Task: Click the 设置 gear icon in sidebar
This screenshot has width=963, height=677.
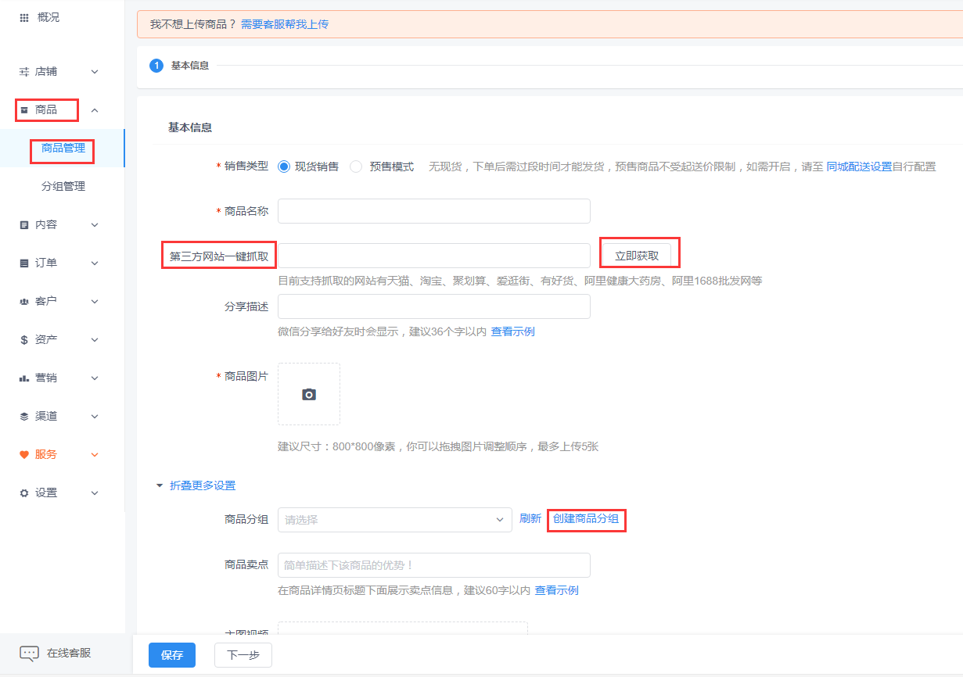Action: click(24, 493)
